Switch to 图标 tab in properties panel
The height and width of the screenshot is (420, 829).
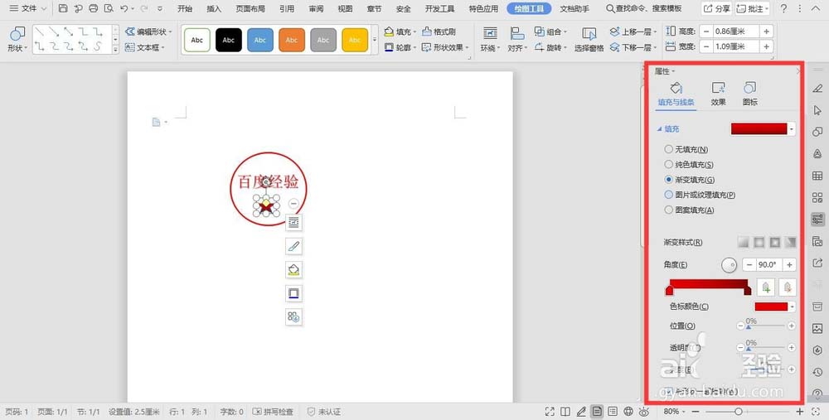749,94
